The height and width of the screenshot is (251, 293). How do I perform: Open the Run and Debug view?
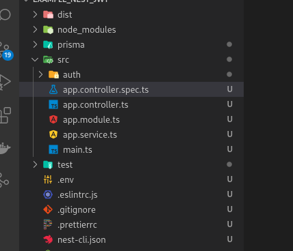pos(5,83)
